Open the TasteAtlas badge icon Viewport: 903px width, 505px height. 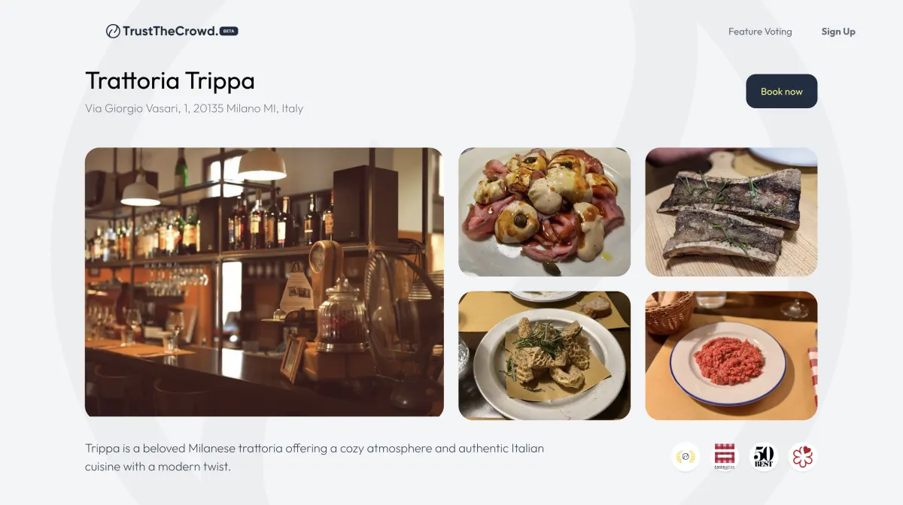click(725, 456)
